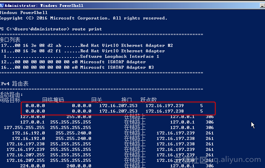Click the window title 'Administrator: Windows PowerShell'

pos(44,5)
